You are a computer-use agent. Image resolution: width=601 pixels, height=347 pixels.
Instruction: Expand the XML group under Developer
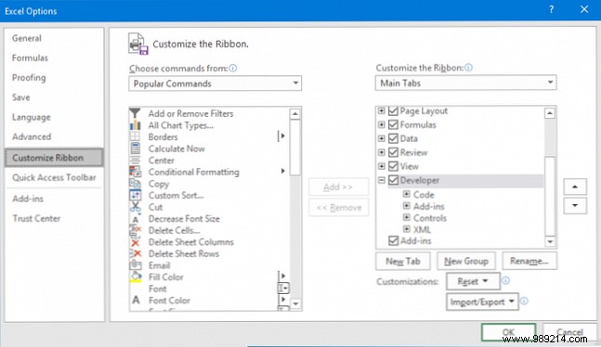[406, 229]
